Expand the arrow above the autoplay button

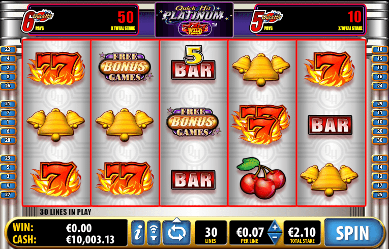tap(176, 220)
